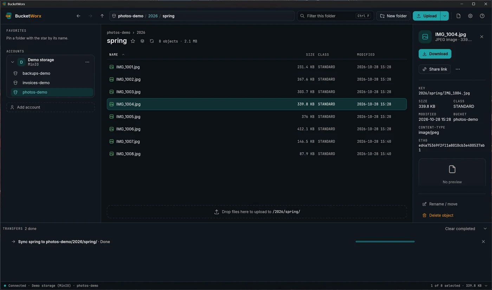Viewport: 492px width, 290px height.
Task: Click photos-demo in the path bar
Action: coord(131,16)
